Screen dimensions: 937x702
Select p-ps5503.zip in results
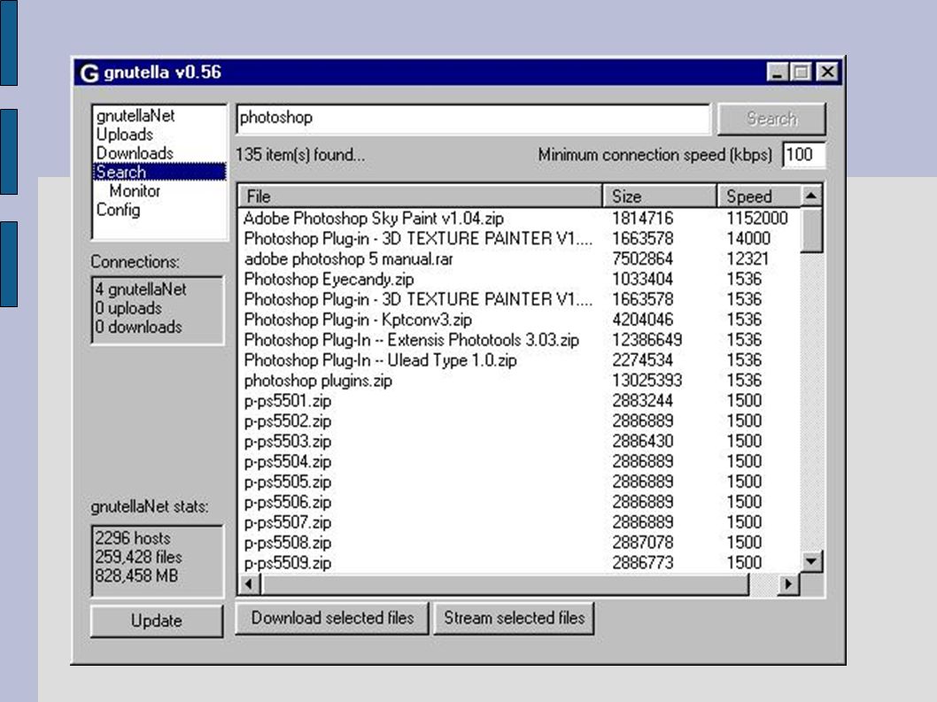click(288, 442)
